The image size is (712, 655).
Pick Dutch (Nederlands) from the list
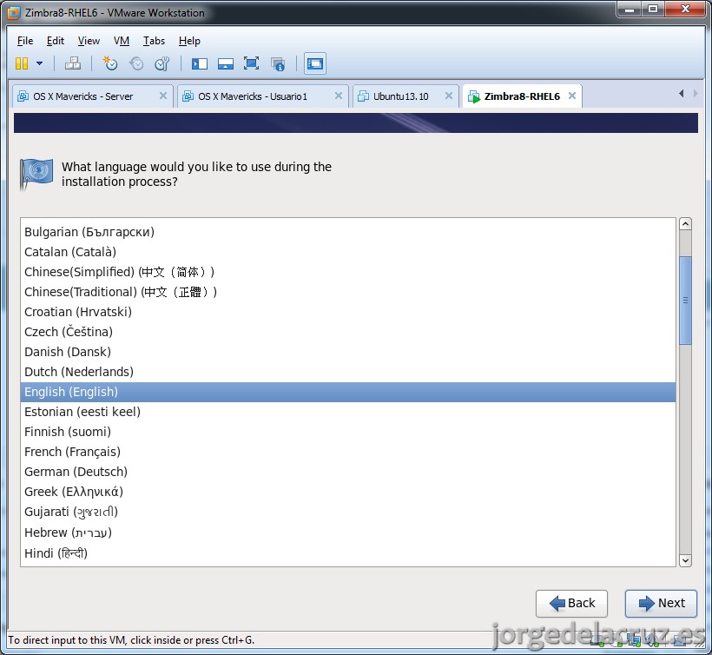(348, 372)
